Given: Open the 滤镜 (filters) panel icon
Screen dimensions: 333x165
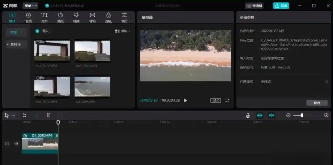Looking at the screenshot, I should tap(109, 17).
